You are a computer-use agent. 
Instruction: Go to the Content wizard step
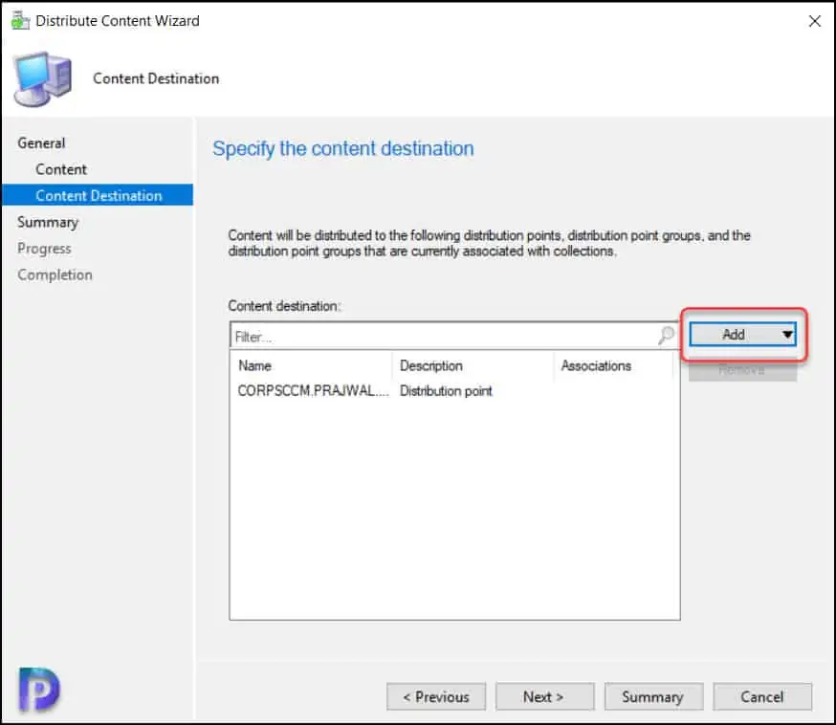pos(61,169)
